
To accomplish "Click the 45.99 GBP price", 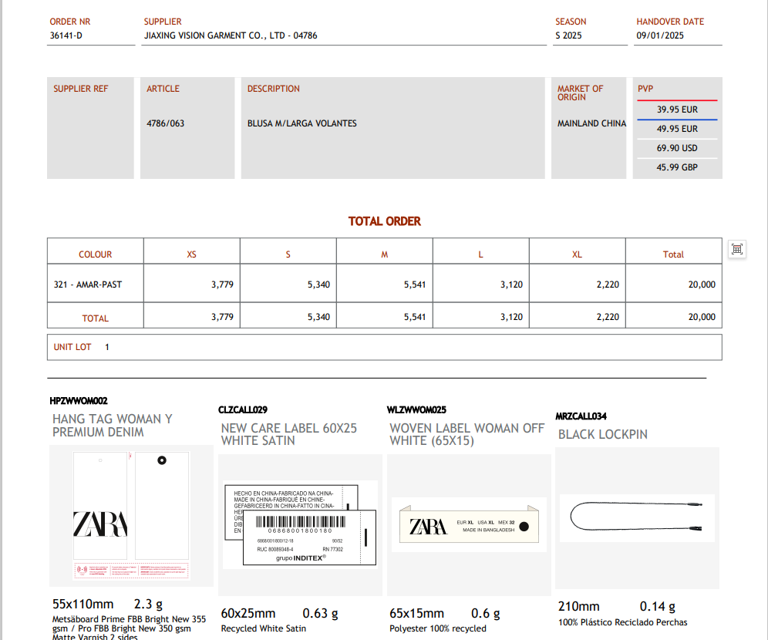I will coord(677,167).
